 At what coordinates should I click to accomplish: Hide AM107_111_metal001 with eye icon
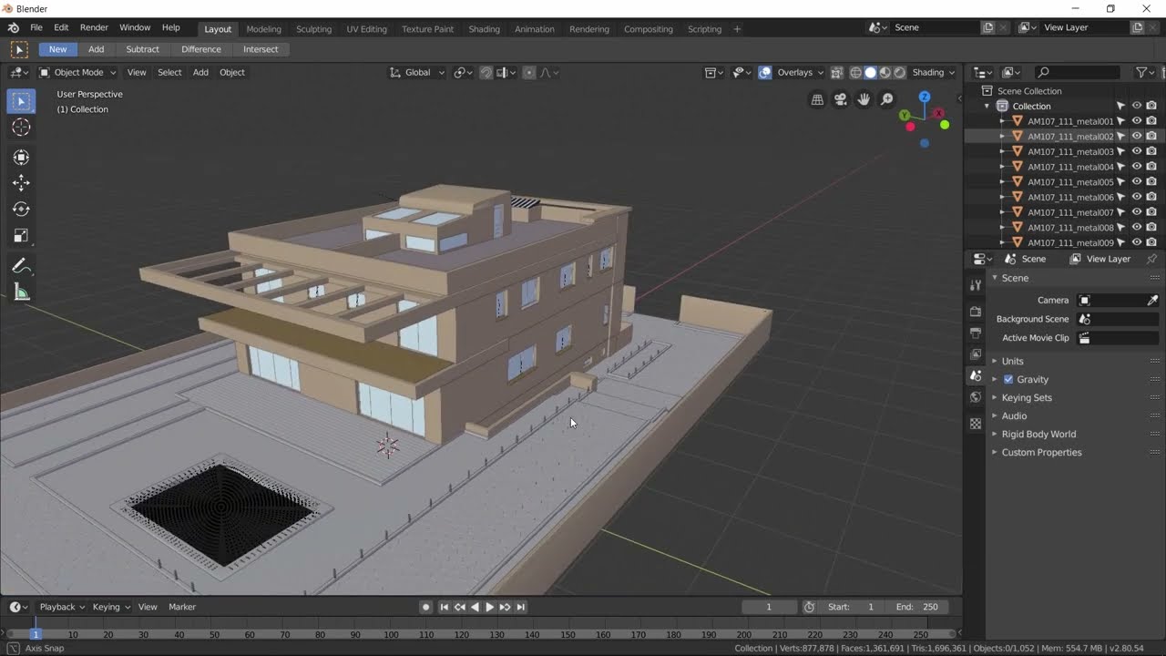(1137, 121)
